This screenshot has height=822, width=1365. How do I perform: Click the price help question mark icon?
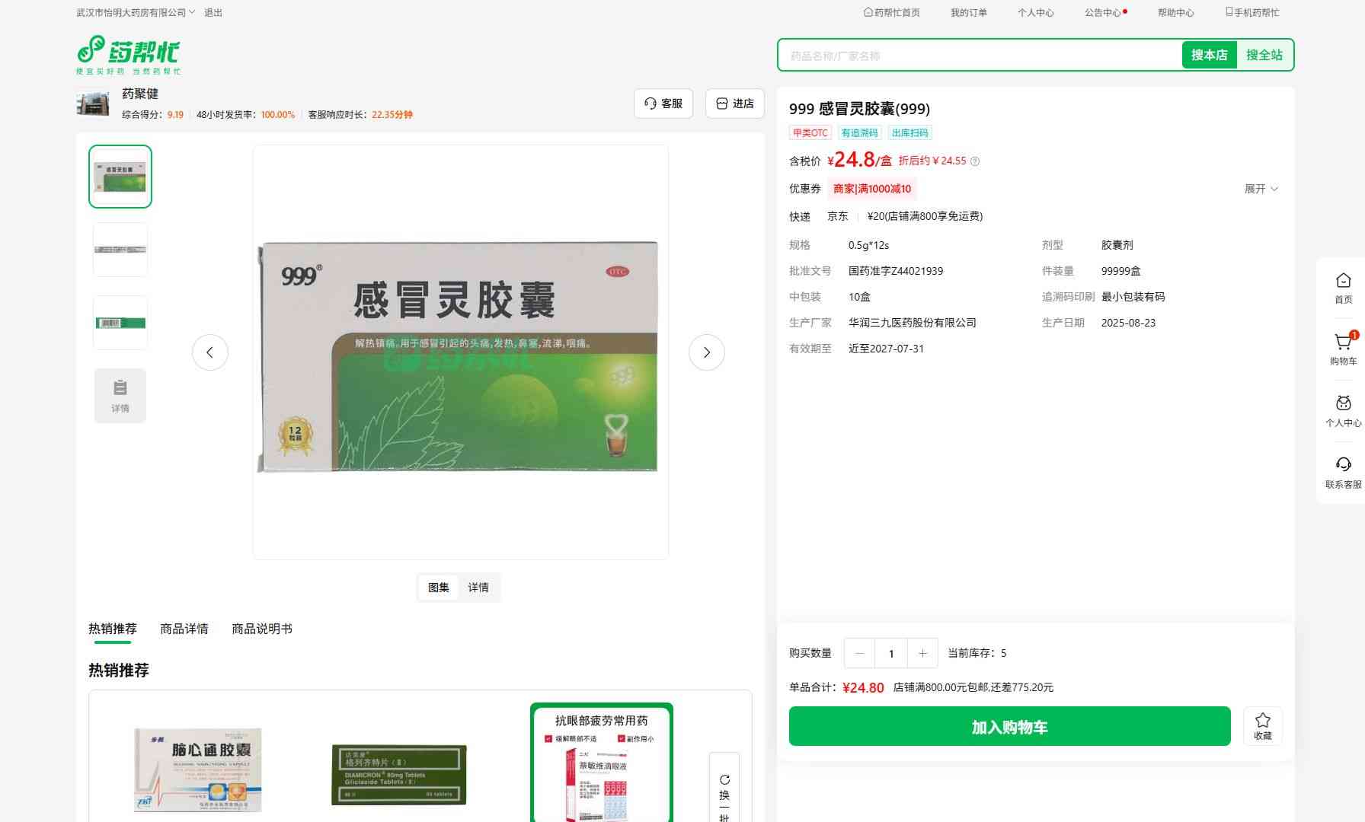pyautogui.click(x=975, y=161)
